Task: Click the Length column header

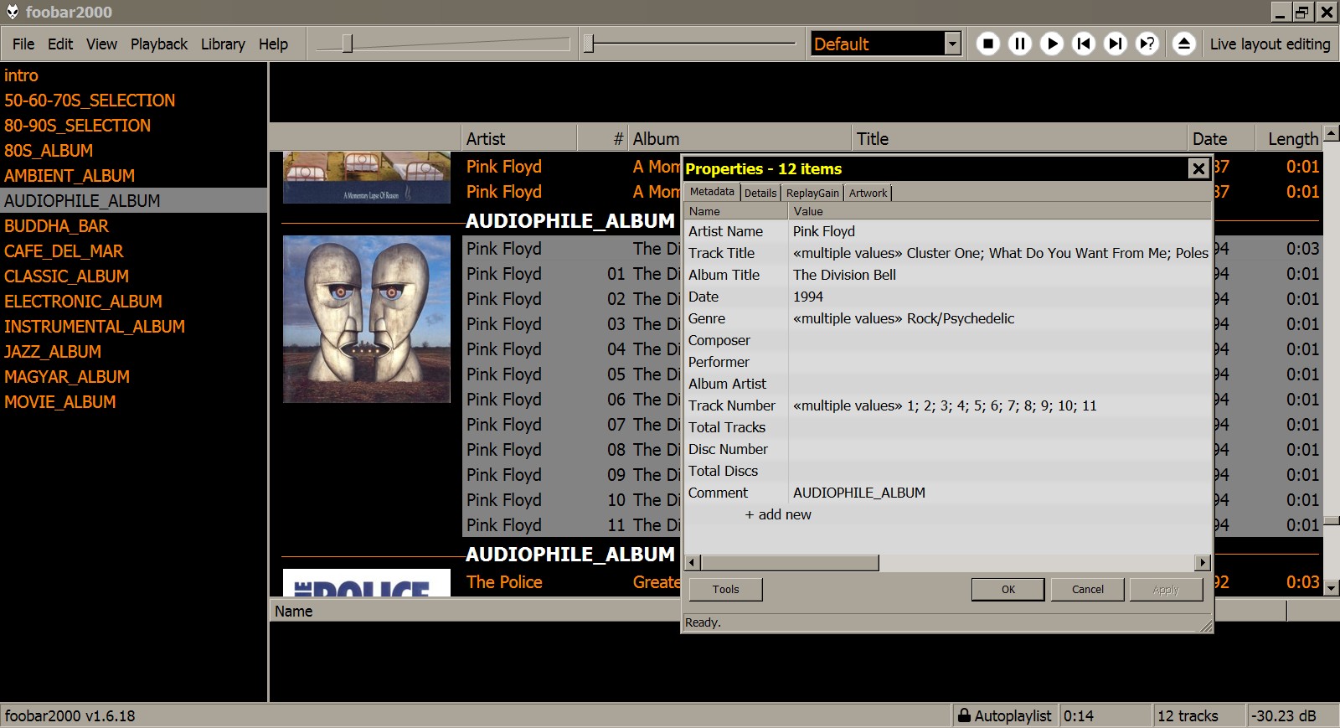Action: (1289, 138)
